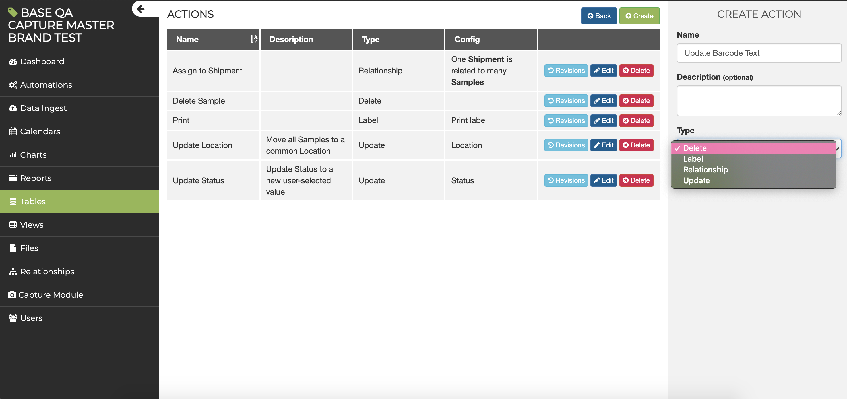Navigate to Calendars
This screenshot has width=847, height=399.
[40, 131]
